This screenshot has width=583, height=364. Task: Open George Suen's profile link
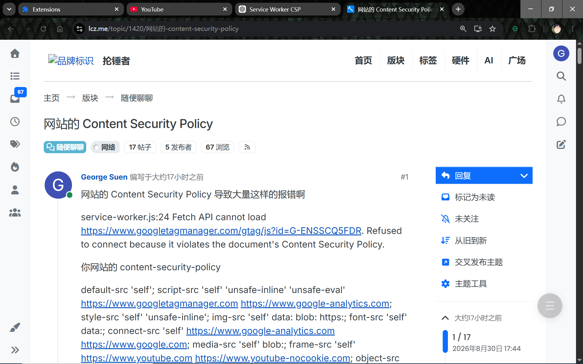click(x=104, y=177)
